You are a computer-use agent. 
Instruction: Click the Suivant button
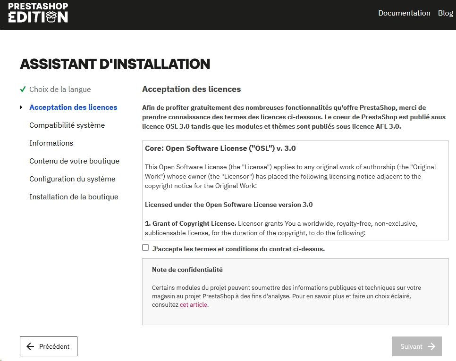[417, 346]
